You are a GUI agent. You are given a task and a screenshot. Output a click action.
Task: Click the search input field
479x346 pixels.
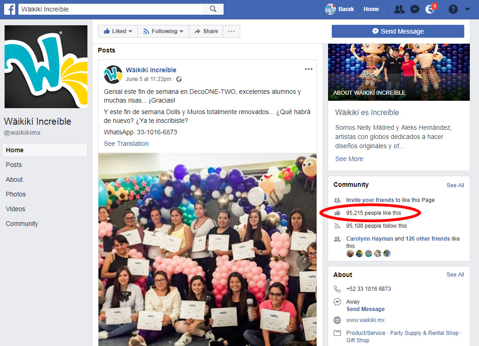(x=110, y=9)
